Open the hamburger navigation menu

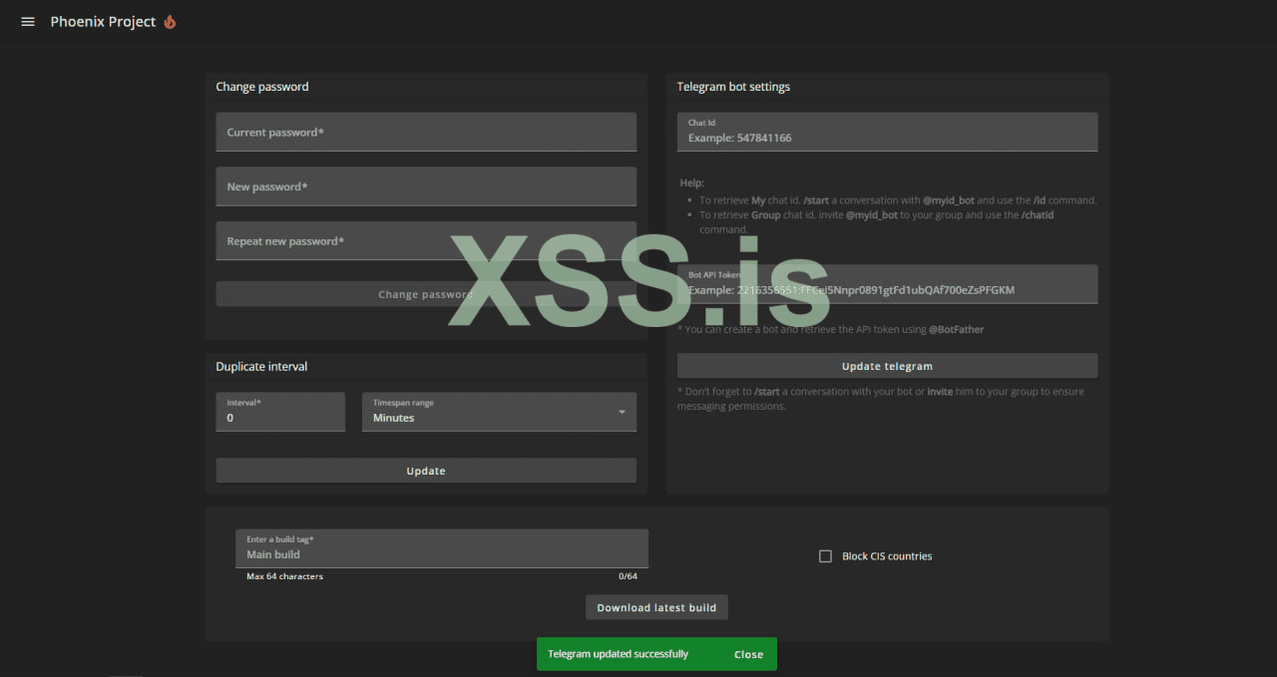[x=28, y=22]
